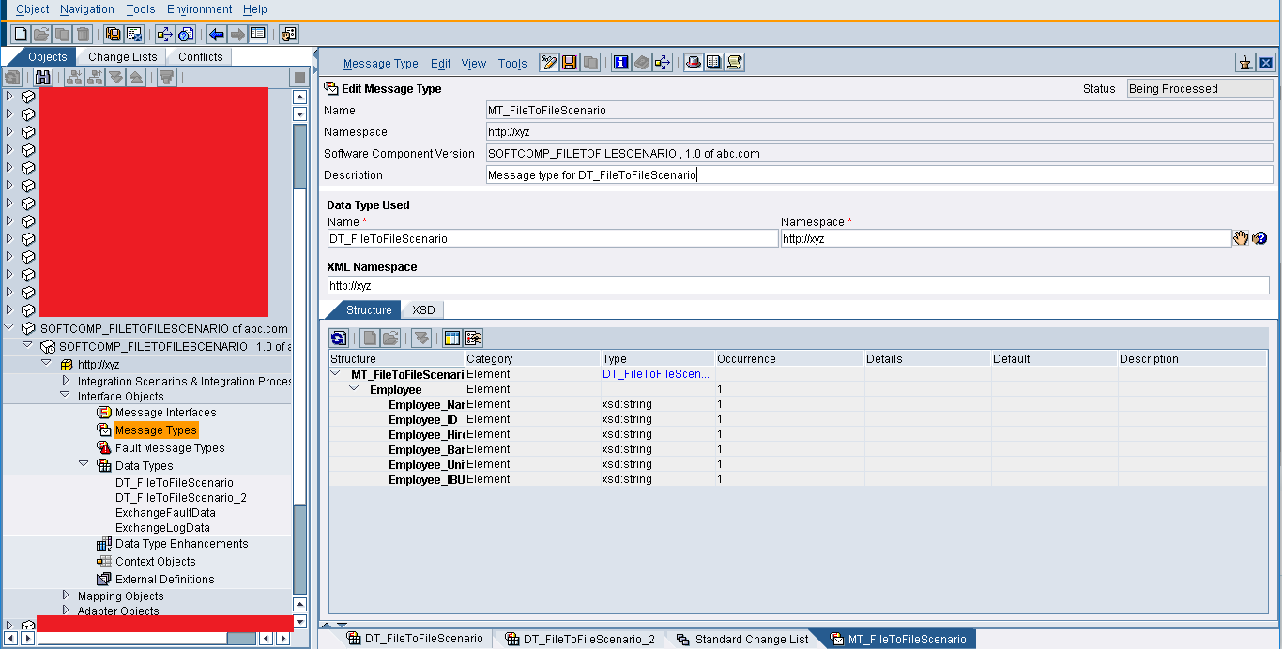
Task: Click the print icon in the toolbar
Action: (x=691, y=62)
